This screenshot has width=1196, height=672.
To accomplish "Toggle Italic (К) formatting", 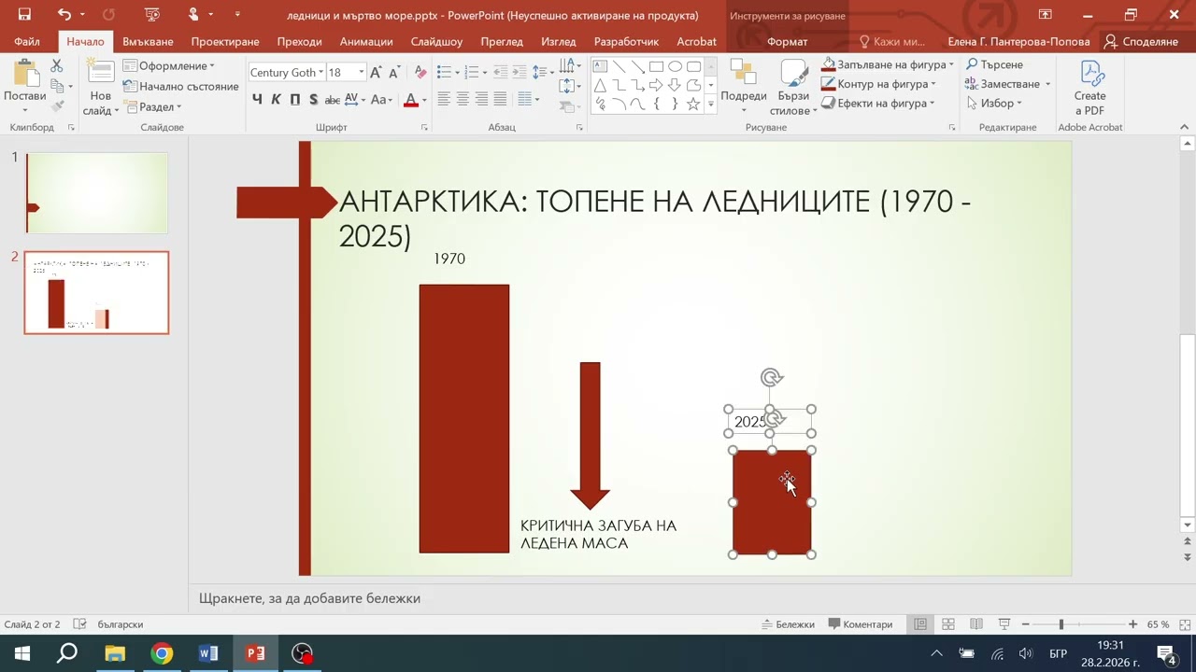I will pos(277,100).
